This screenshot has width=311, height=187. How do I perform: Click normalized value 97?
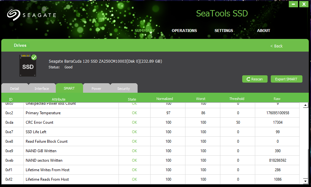pos(168,113)
